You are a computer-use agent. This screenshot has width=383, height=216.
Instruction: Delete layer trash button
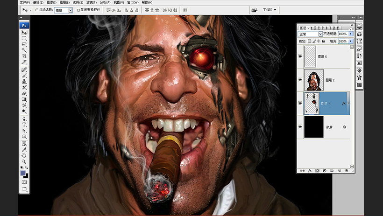tap(347, 171)
